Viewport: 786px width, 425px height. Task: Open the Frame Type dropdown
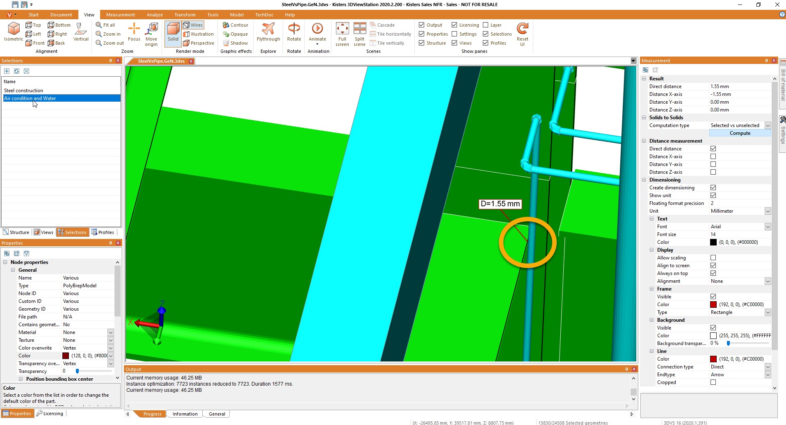pyautogui.click(x=768, y=312)
